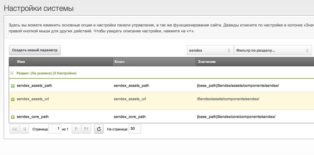This screenshot has width=314, height=155.
Task: Select the sendex_assets_url value cell
Action: [228, 99]
